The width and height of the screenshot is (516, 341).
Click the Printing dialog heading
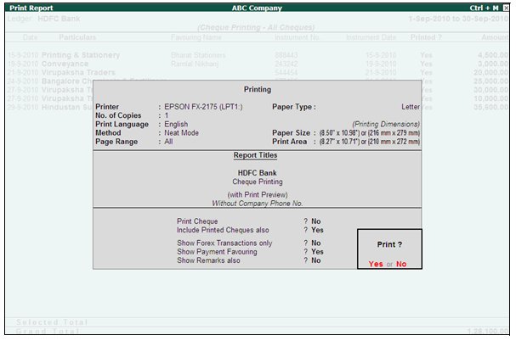click(258, 89)
